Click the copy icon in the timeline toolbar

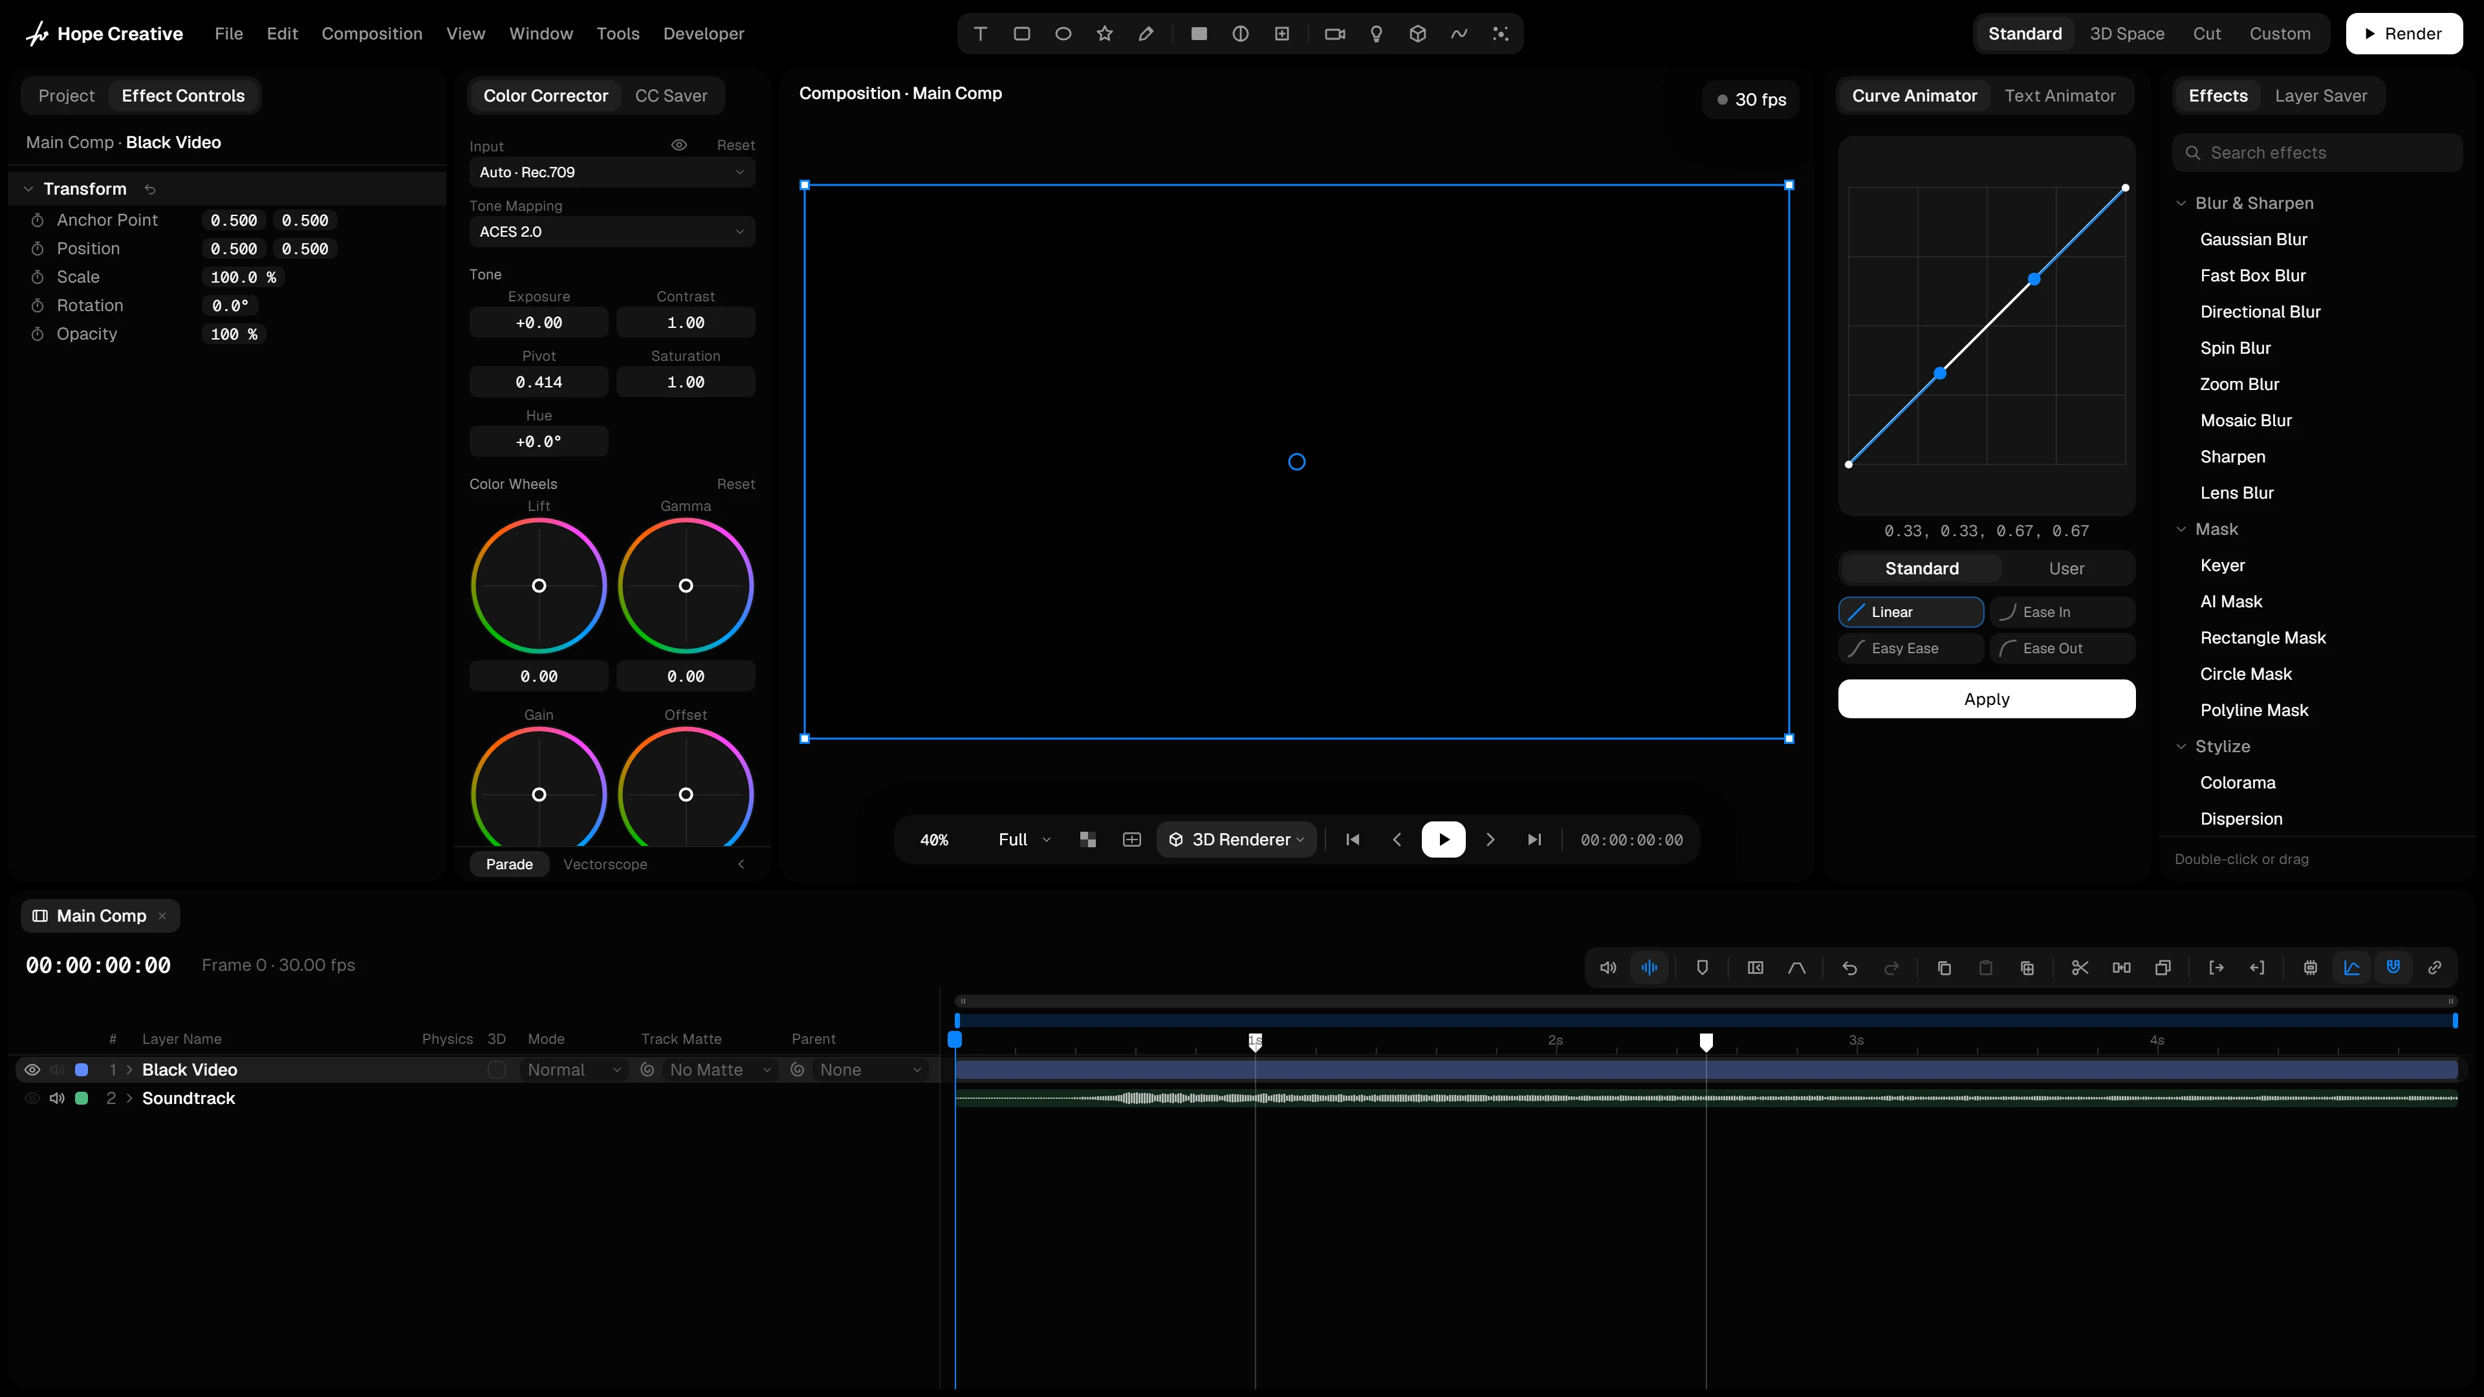pos(1944,967)
